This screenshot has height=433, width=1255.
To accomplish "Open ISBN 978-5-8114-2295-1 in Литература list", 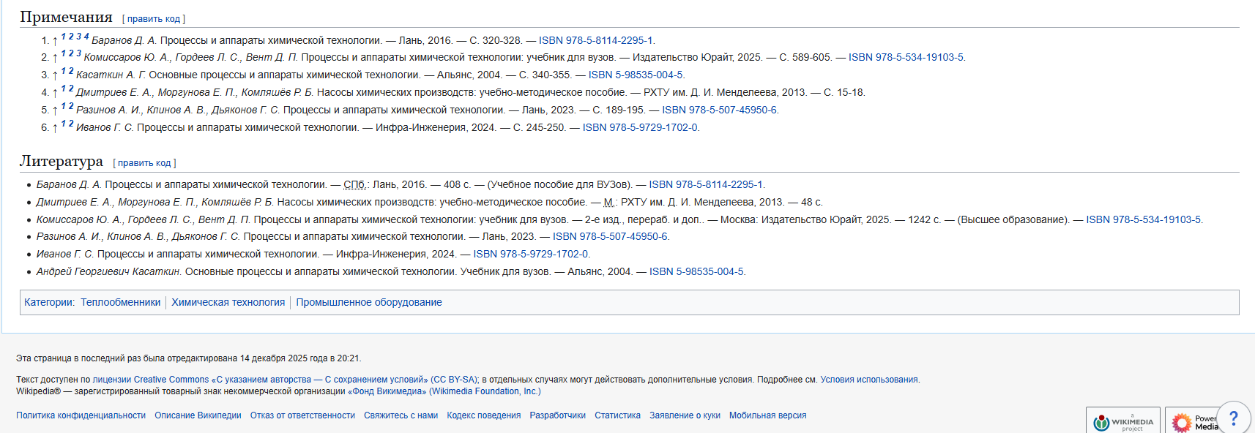I will click(706, 185).
